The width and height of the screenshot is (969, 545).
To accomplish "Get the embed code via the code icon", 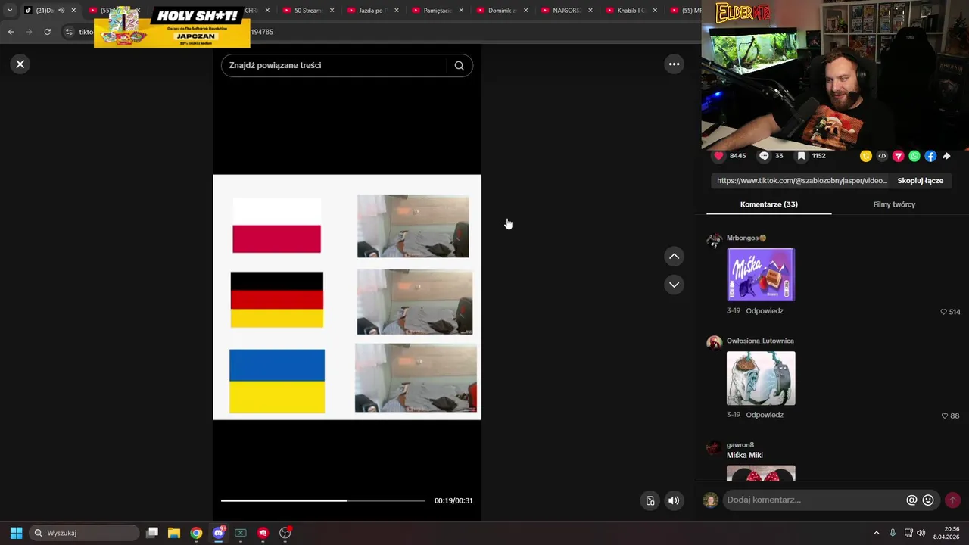I will click(x=882, y=156).
